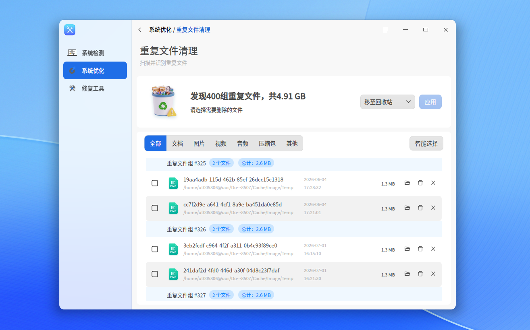Viewport: 530px width, 330px height.
Task: Remove 19aa4adb-115d-462b row with X icon
Action: pos(433,183)
